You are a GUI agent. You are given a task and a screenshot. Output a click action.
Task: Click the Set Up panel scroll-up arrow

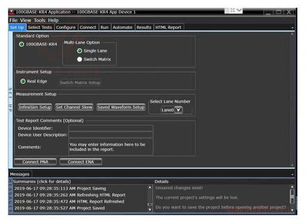coord(292,34)
